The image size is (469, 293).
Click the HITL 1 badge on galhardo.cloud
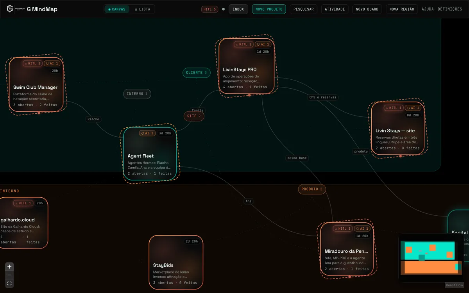coord(23,203)
